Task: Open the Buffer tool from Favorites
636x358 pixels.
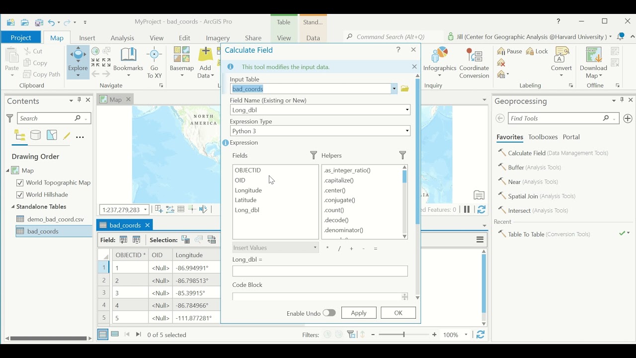Action: click(x=530, y=168)
